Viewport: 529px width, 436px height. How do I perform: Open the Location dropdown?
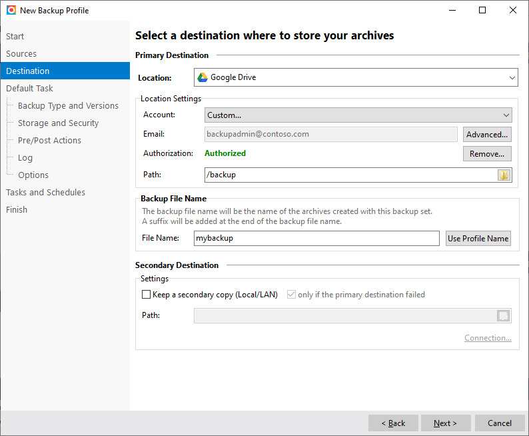click(356, 77)
